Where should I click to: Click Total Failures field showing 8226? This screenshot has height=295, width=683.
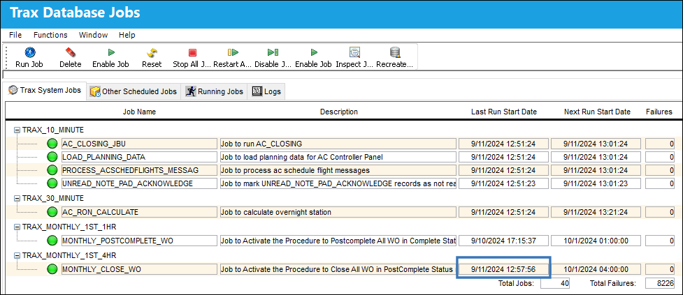tap(660, 284)
